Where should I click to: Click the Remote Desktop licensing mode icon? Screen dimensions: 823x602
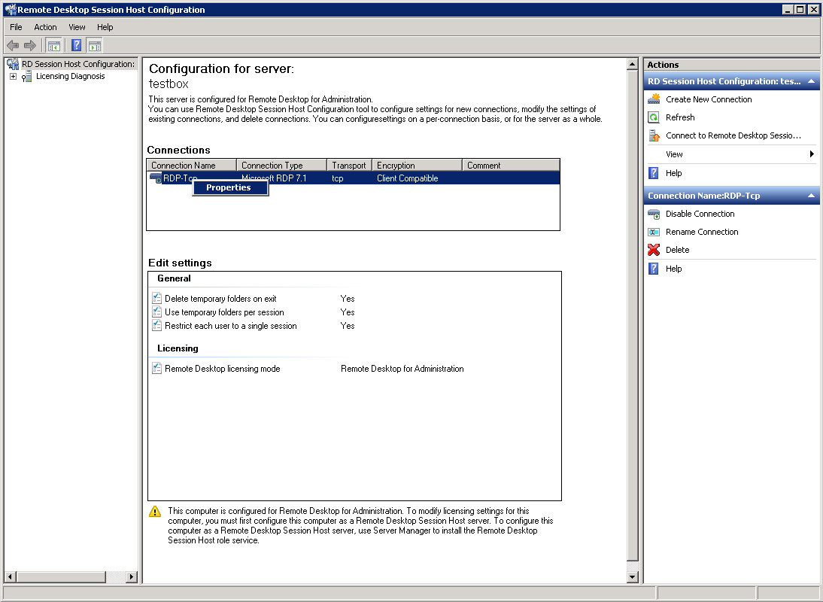(156, 369)
